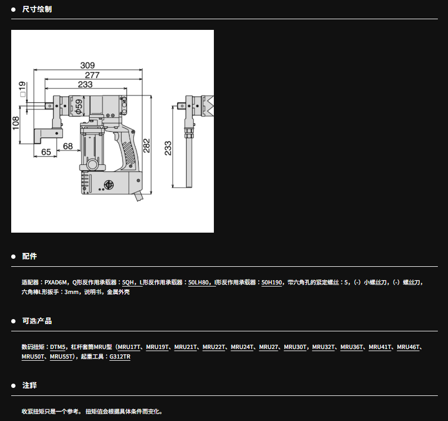Open the MRU46T socket link
Viewport: 448px width, 421px height.
point(409,347)
